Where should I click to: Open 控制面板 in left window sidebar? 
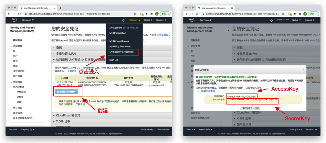[x=17, y=40]
